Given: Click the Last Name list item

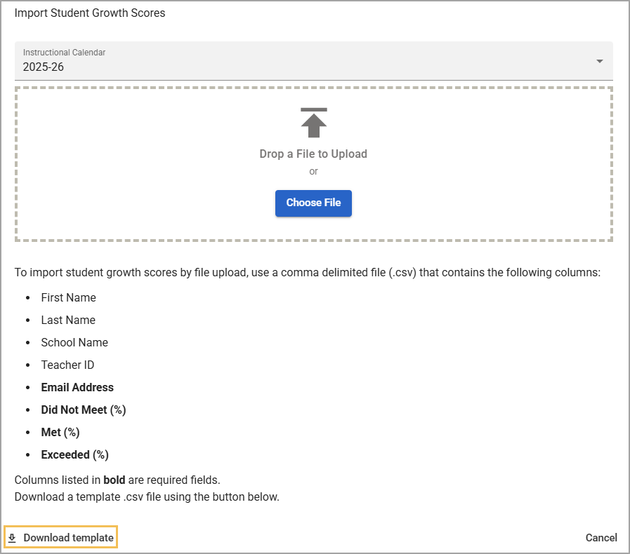Looking at the screenshot, I should click(x=68, y=320).
